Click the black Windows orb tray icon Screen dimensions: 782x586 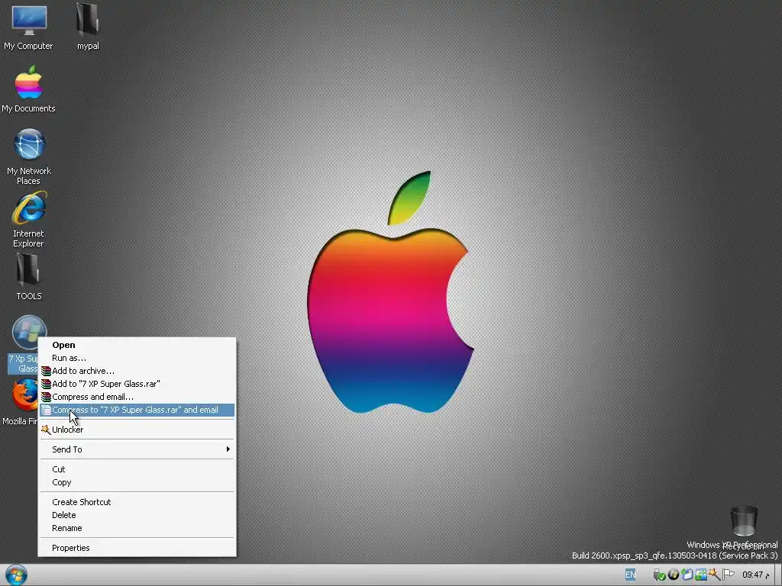pyautogui.click(x=674, y=575)
